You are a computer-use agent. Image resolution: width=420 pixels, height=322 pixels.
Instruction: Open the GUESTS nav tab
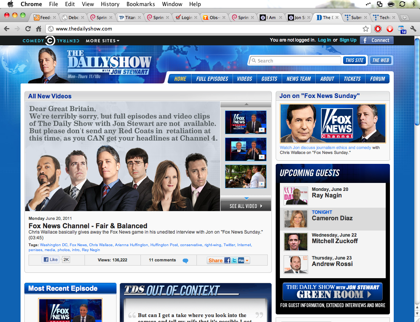pos(269,79)
